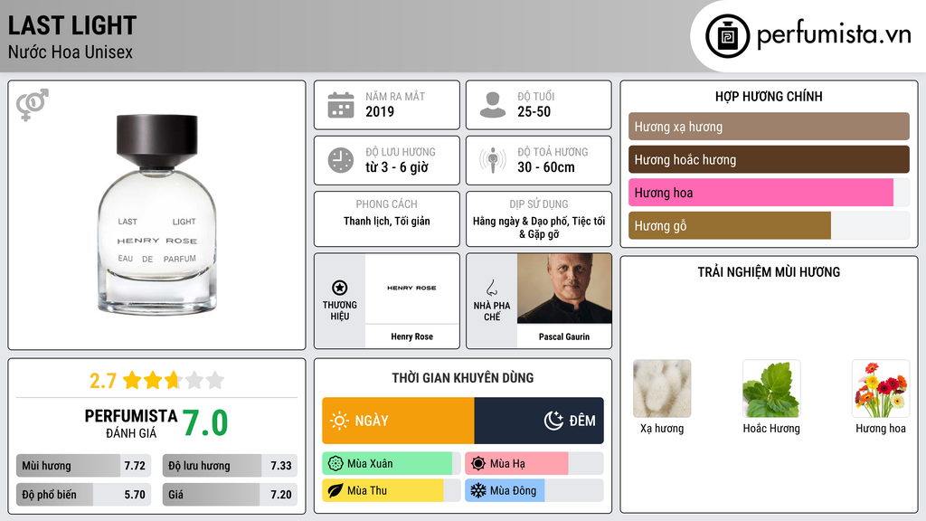
Task: Click the HỢP HƯƠNG CHÍNH heading
Action: 769,96
